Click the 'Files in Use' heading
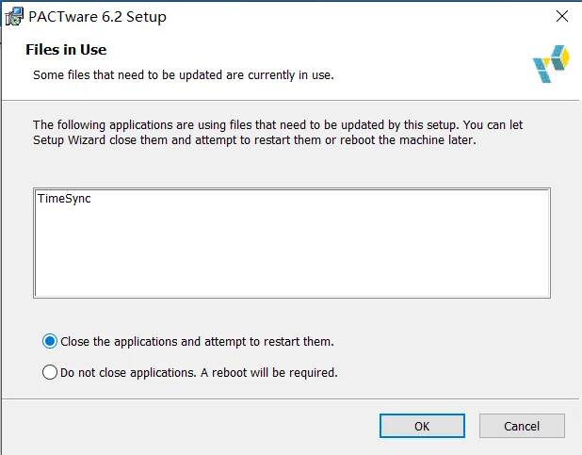Image resolution: width=582 pixels, height=455 pixels. coord(66,50)
